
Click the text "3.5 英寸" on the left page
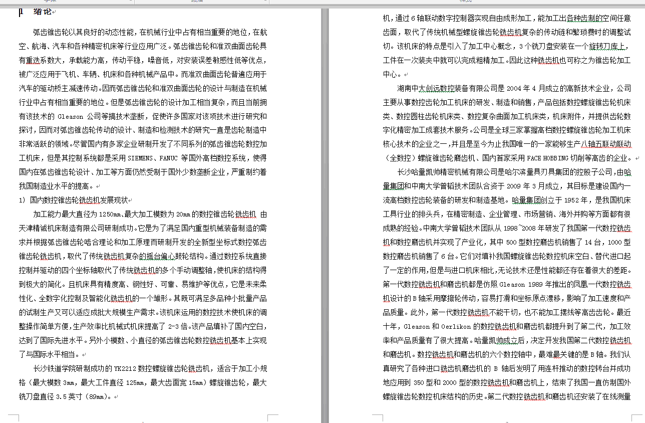[x=68, y=397]
